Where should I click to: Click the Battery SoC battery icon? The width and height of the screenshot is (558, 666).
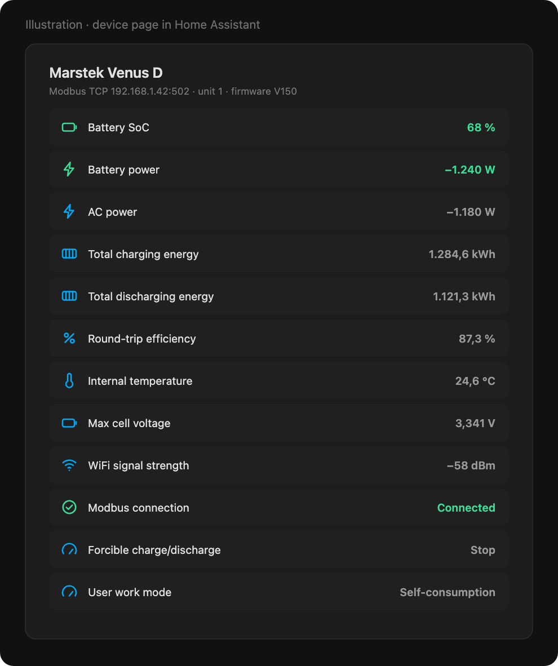coord(69,127)
